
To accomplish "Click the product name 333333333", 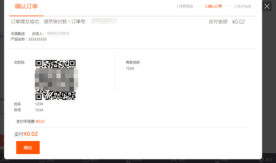I will tap(37, 39).
